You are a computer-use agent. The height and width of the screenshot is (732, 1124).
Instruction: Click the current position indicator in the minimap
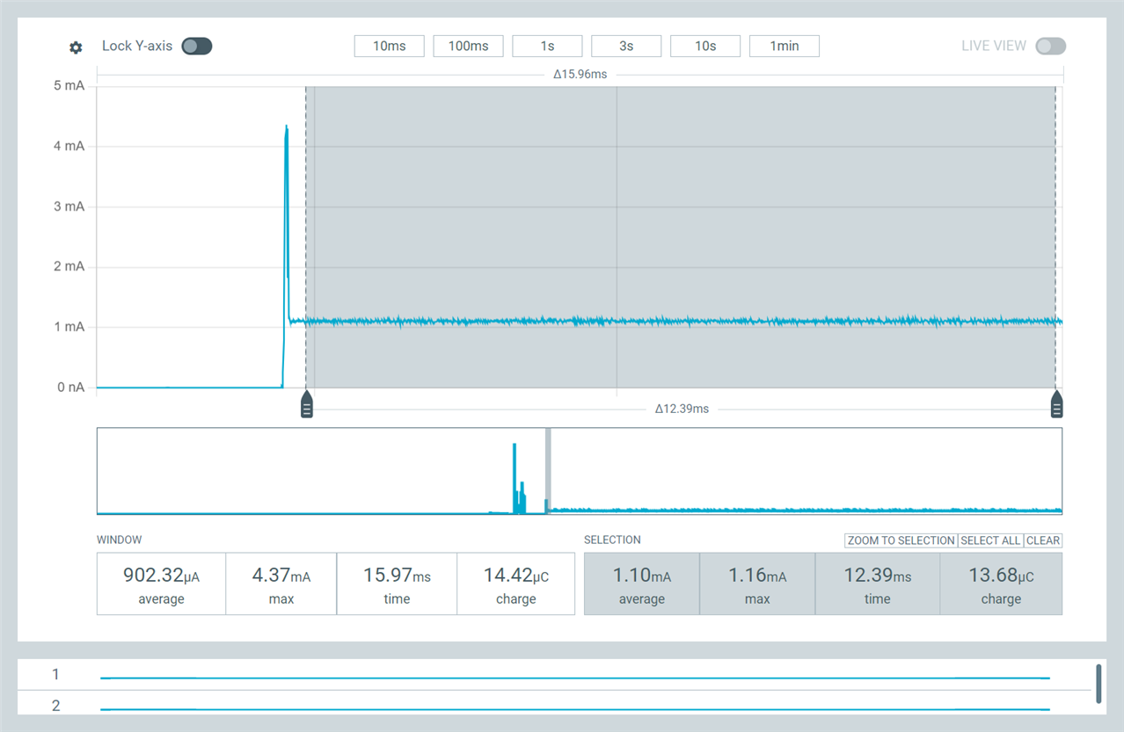tap(549, 471)
